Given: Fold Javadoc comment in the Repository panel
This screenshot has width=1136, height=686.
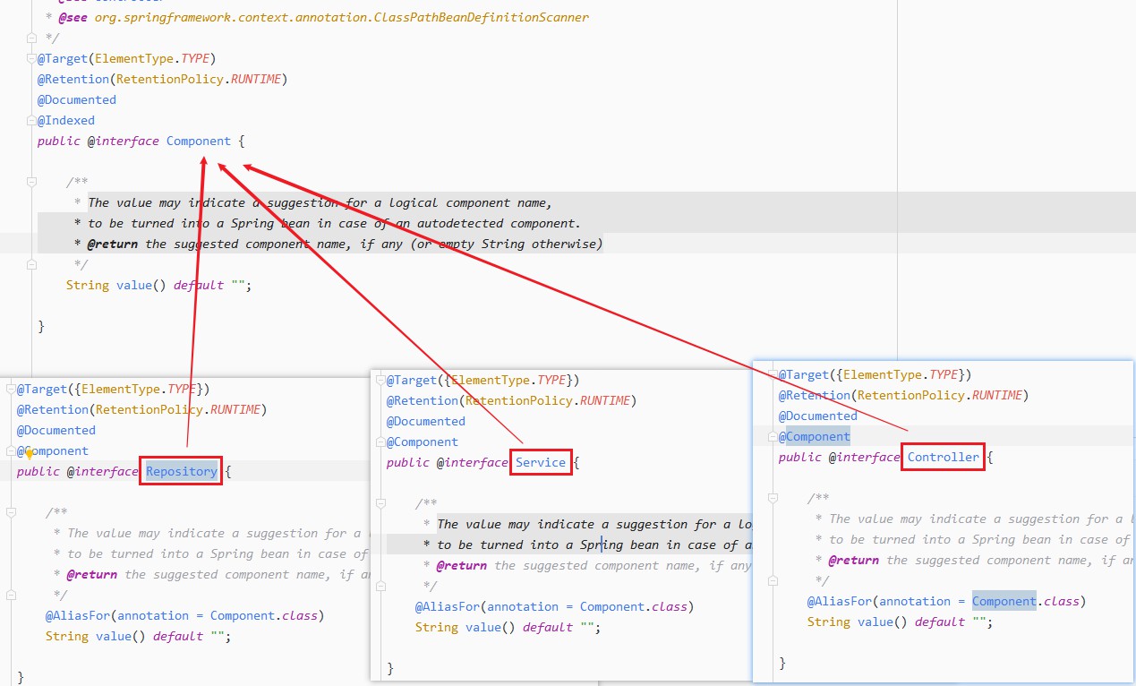Looking at the screenshot, I should [10, 512].
